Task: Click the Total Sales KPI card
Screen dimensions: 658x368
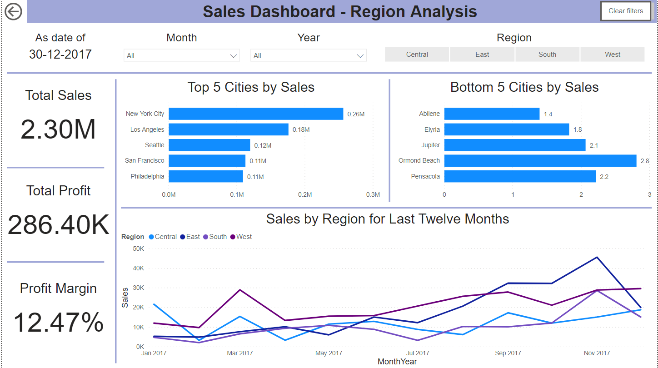Action: point(58,114)
